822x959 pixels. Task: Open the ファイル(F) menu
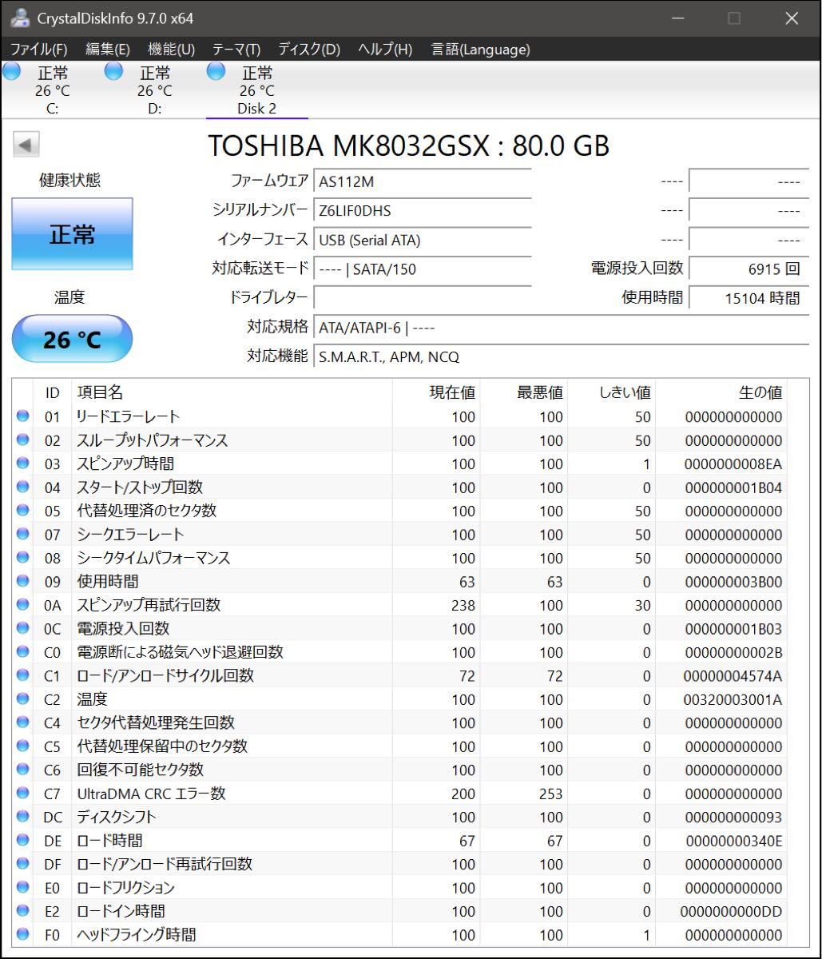[38, 50]
